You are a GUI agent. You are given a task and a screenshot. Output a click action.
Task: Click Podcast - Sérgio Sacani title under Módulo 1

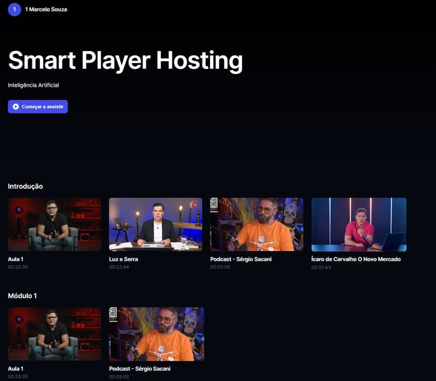pos(139,368)
